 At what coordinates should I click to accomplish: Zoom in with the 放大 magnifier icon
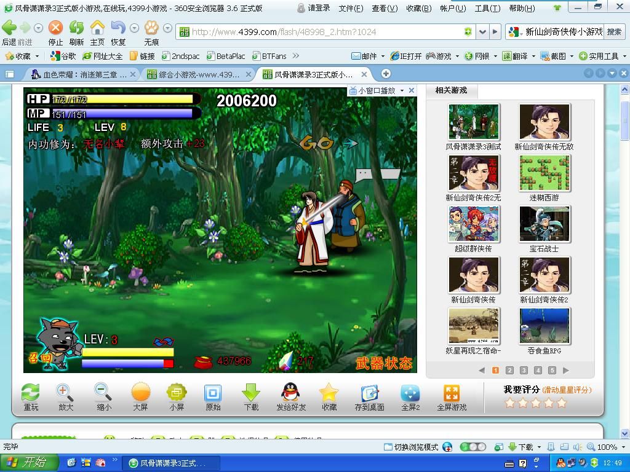(x=65, y=392)
